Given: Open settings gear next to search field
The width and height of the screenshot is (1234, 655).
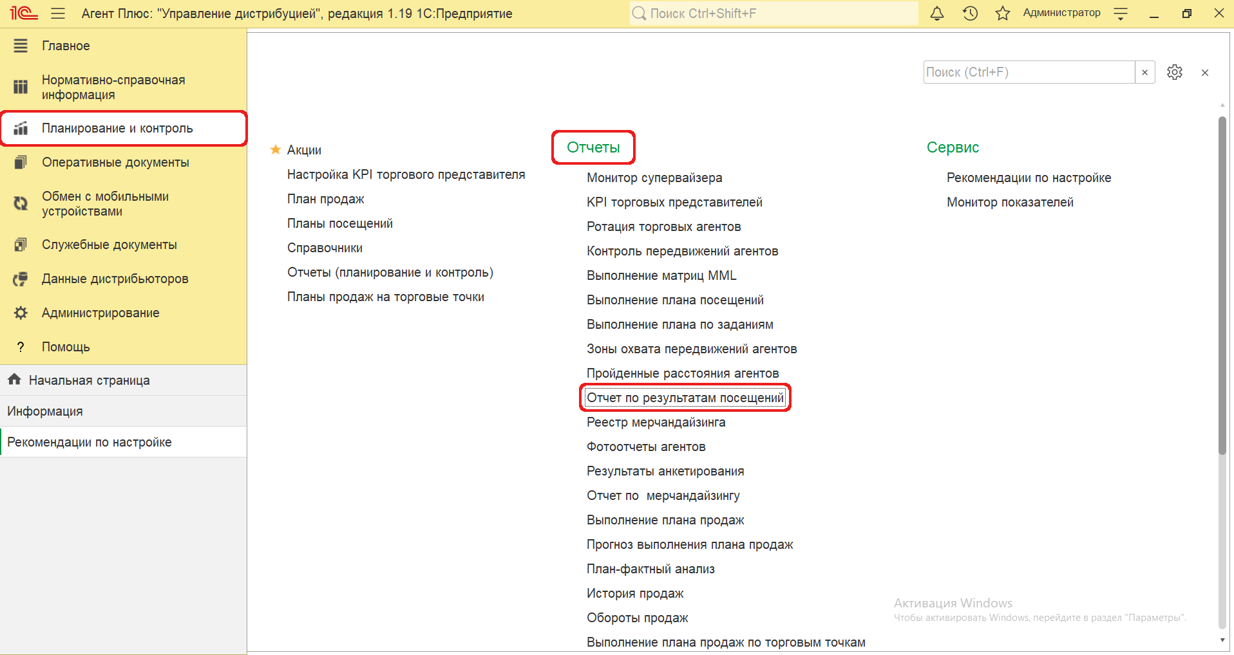Looking at the screenshot, I should point(1174,72).
